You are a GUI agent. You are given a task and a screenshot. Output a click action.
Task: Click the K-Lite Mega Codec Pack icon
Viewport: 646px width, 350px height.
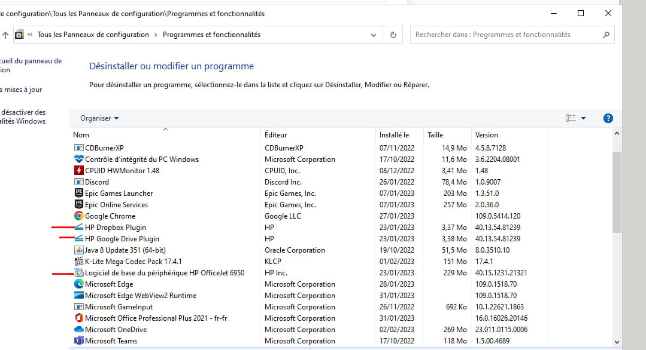pos(78,261)
